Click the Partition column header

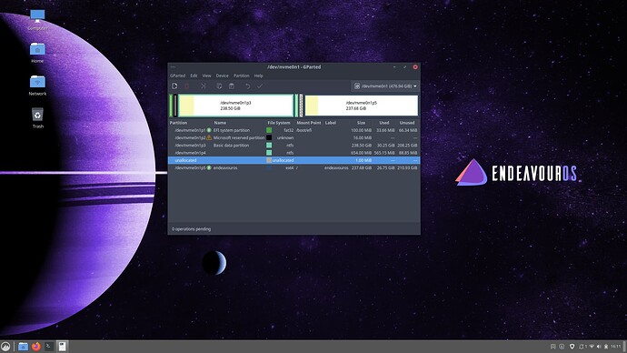click(178, 123)
